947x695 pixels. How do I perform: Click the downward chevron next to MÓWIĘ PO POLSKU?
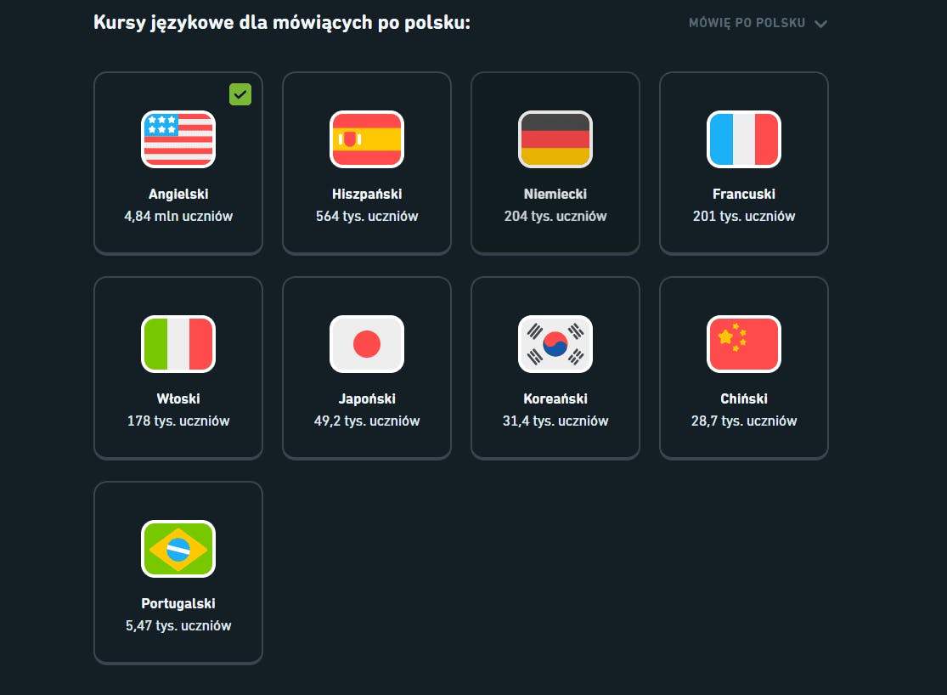click(x=820, y=24)
